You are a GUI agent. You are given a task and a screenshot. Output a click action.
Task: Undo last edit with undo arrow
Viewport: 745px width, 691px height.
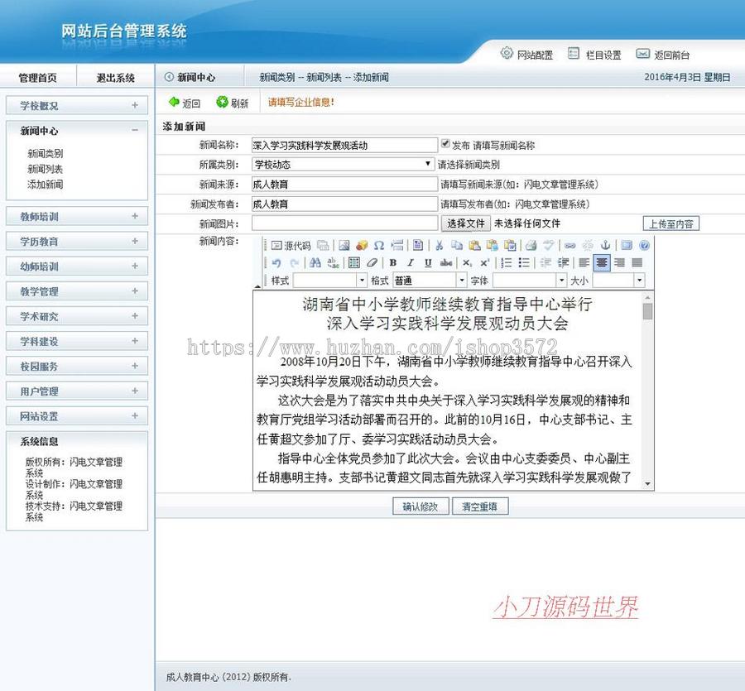276,262
